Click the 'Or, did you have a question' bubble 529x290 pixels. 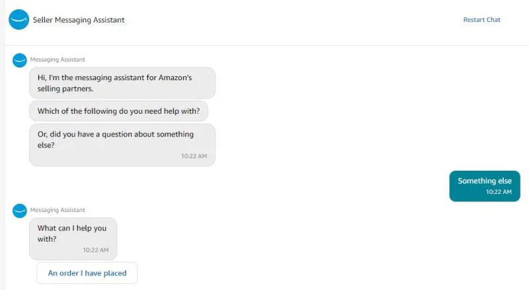122,144
